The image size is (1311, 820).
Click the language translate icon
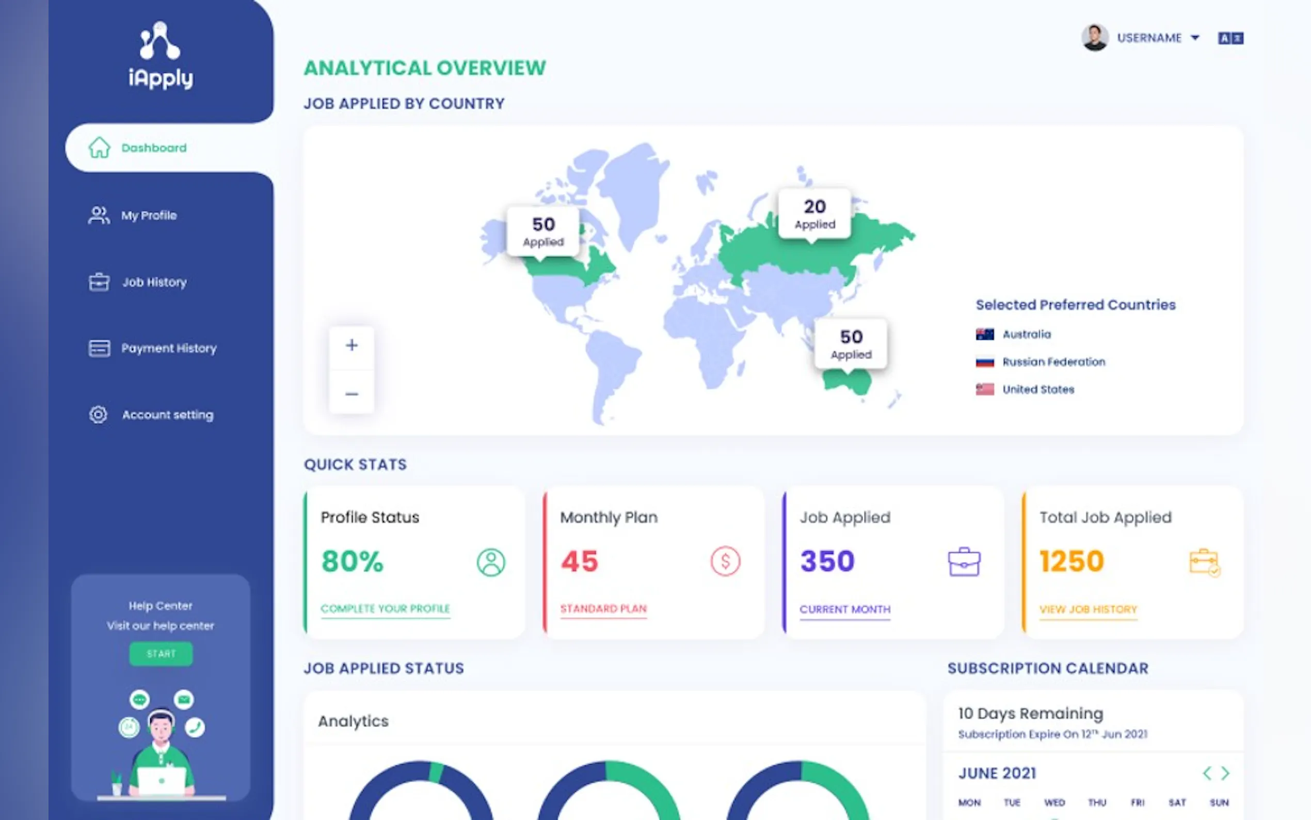(1230, 38)
